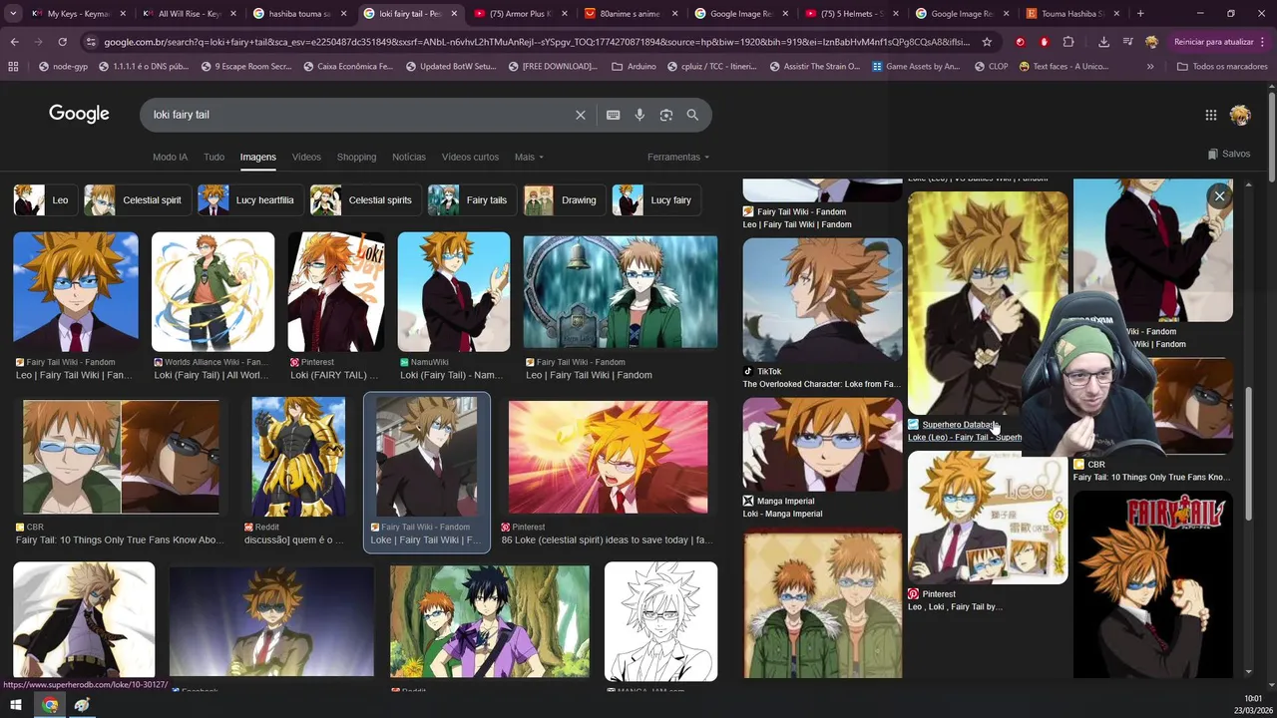Screen dimensions: 1277x718
Task: Switch to the Modo IA tab
Action: pyautogui.click(x=170, y=157)
